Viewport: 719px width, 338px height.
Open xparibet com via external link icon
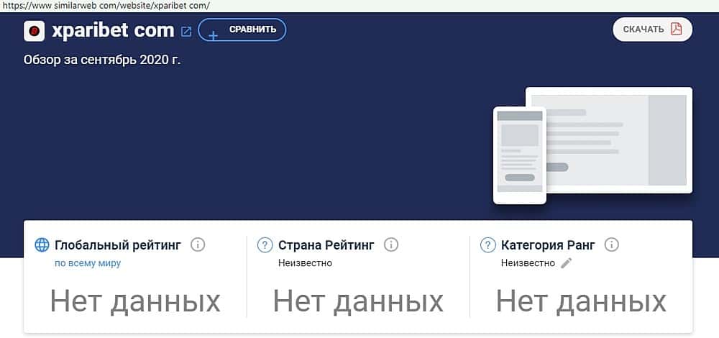[x=186, y=32]
